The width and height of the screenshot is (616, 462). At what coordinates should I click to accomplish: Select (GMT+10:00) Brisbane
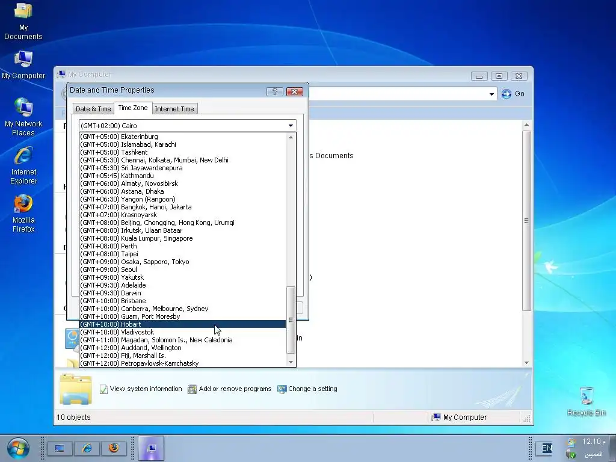pos(183,301)
